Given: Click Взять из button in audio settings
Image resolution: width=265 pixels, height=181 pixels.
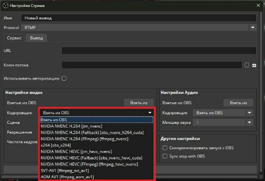Looking at the screenshot, I should pos(238,103).
